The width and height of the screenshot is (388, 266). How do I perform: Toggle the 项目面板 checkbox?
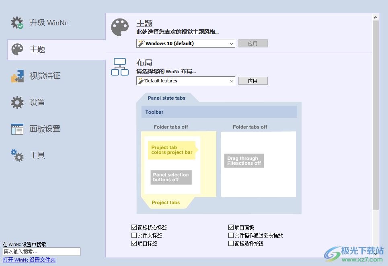click(231, 227)
